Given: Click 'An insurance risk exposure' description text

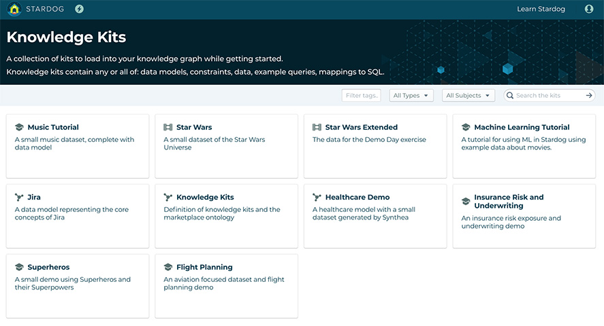Looking at the screenshot, I should (x=511, y=222).
